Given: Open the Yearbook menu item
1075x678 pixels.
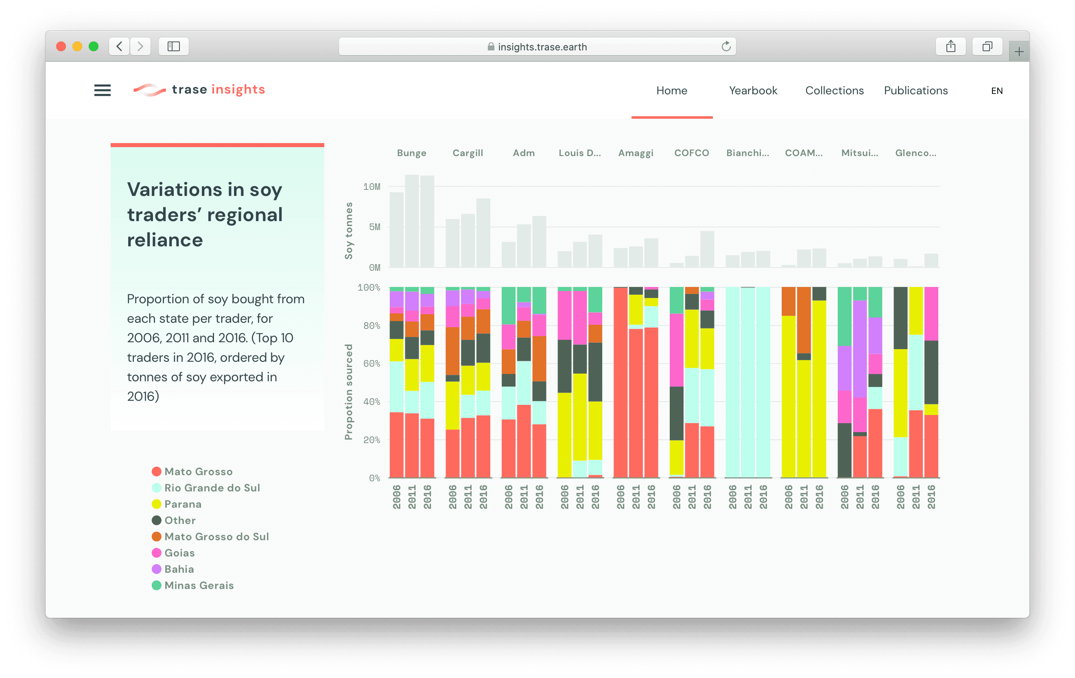Looking at the screenshot, I should 753,91.
